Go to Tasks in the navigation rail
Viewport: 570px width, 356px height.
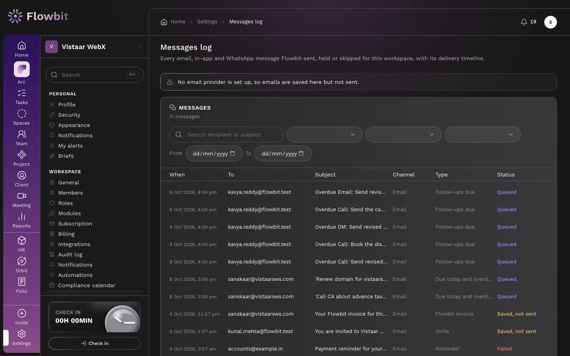(21, 97)
